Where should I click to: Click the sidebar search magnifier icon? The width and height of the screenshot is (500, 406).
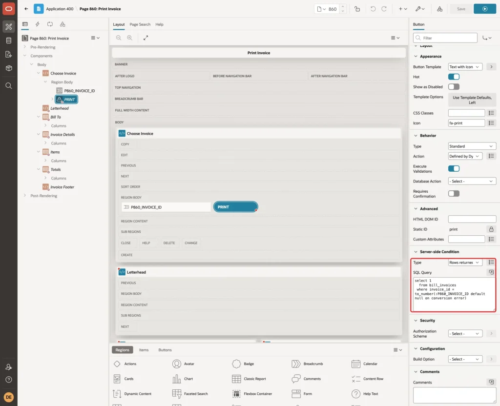coord(9,86)
